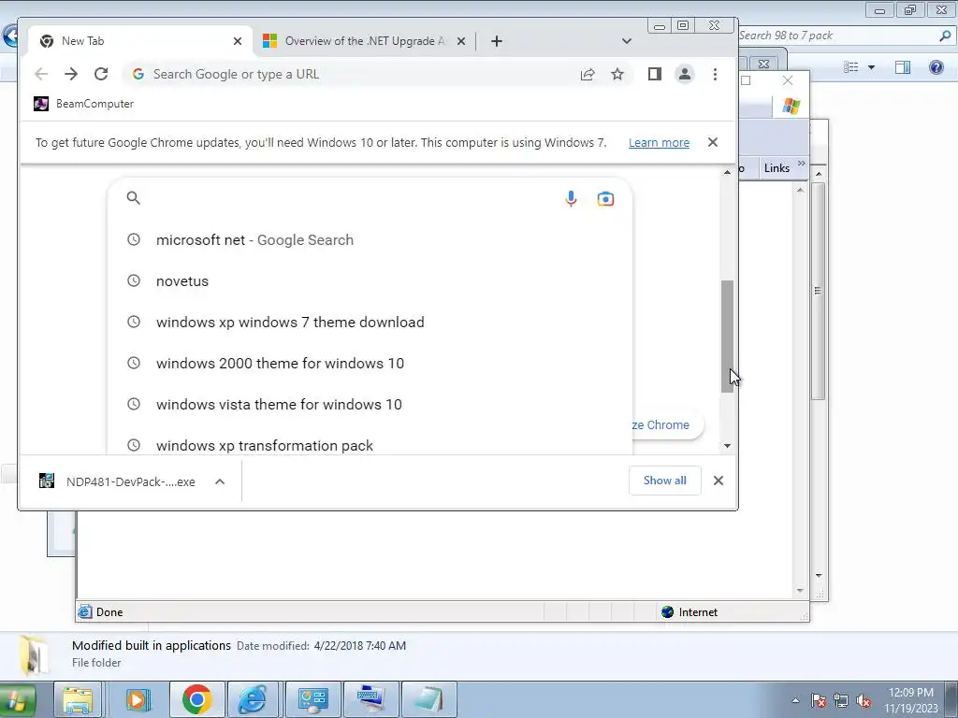The width and height of the screenshot is (958, 718).
Task: Open the Chrome profile avatar menu
Action: [684, 75]
